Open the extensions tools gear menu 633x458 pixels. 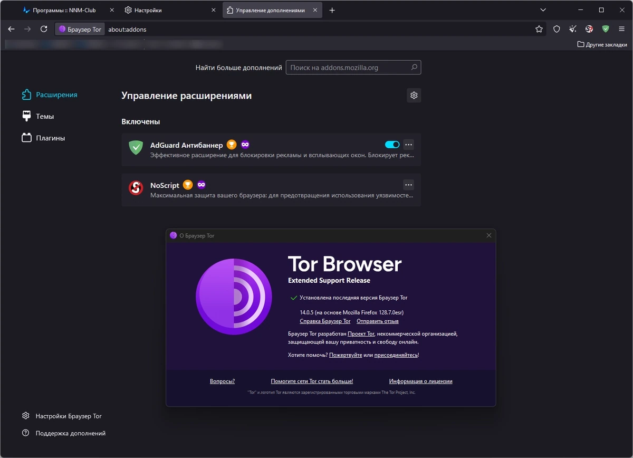tap(414, 96)
